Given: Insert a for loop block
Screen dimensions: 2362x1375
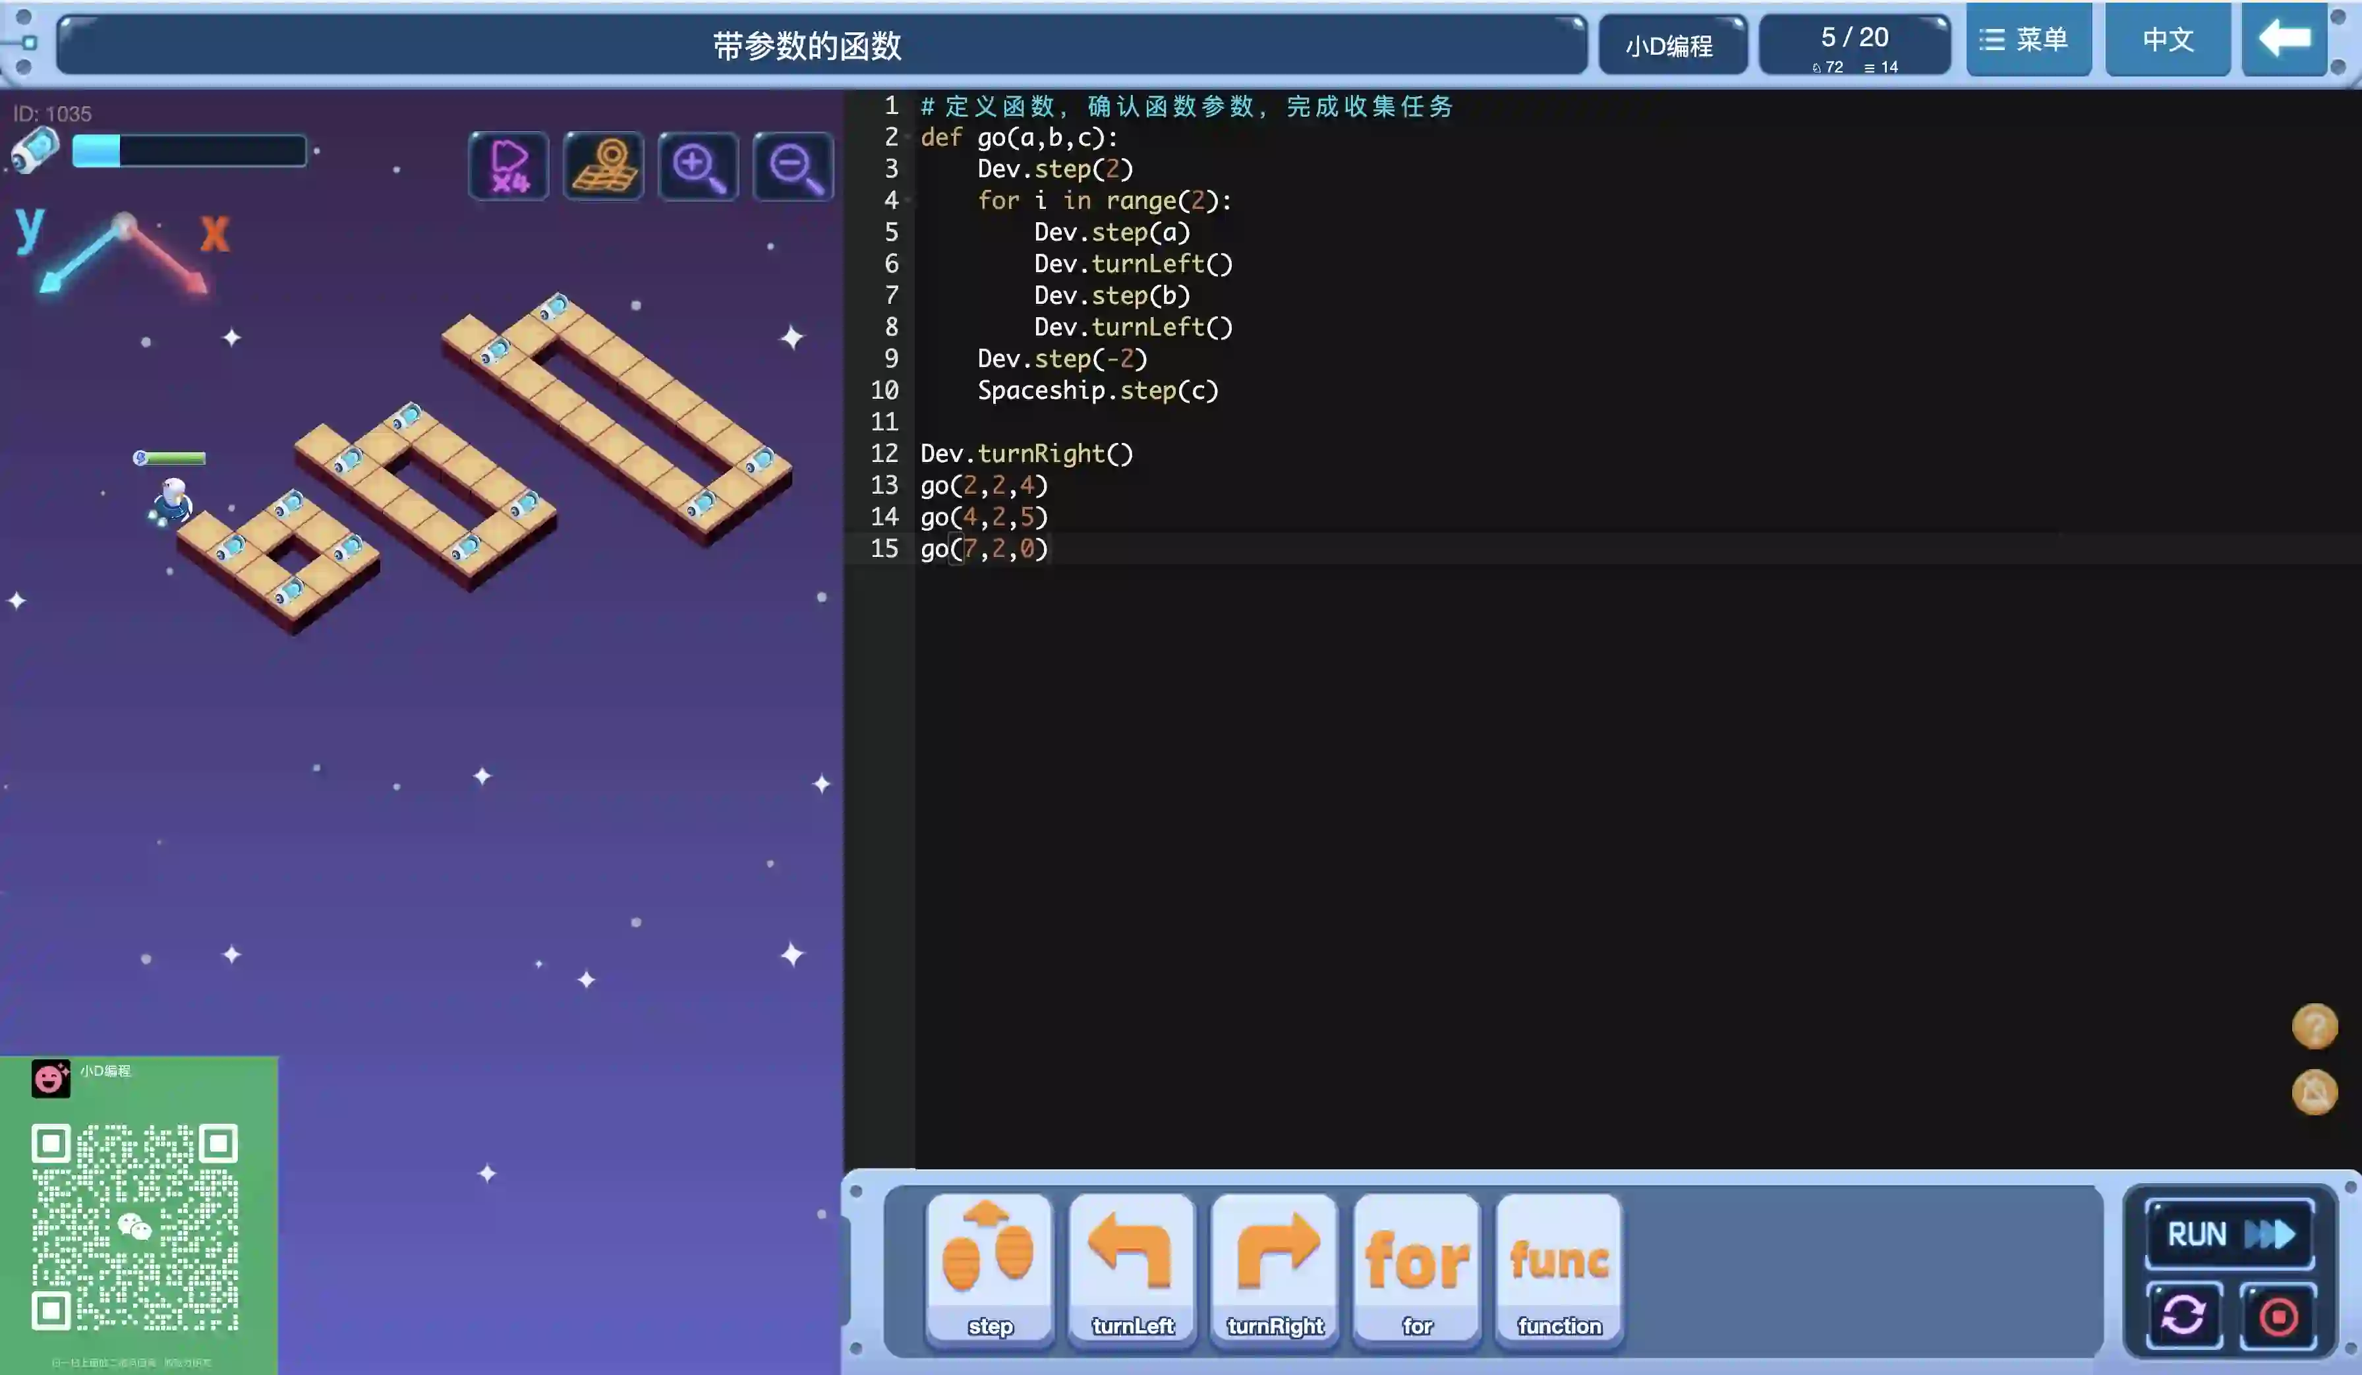Looking at the screenshot, I should [1416, 1268].
